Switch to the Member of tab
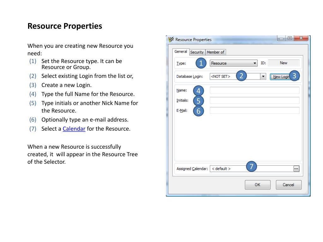The image size is (323, 242). [x=215, y=52]
